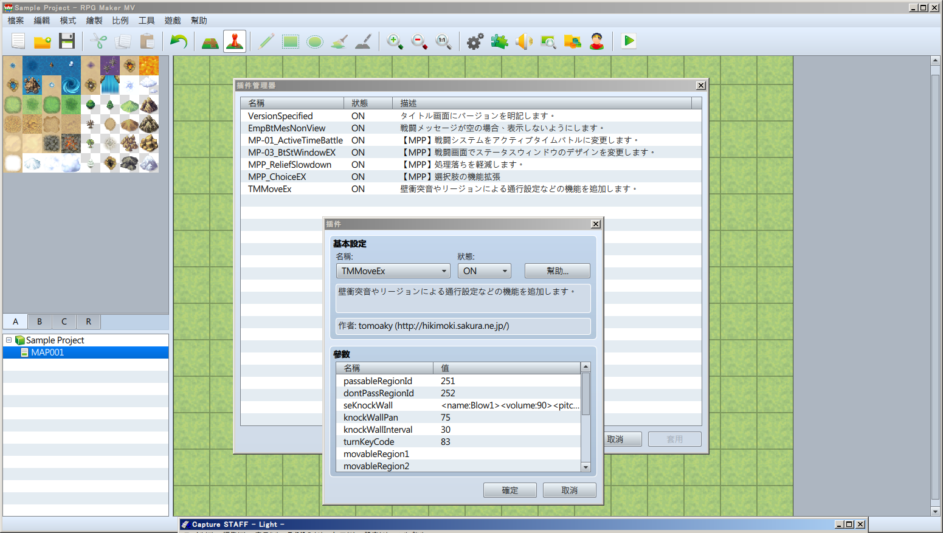Image resolution: width=943 pixels, height=533 pixels.
Task: Select the Shadow Pen tool
Action: point(364,41)
